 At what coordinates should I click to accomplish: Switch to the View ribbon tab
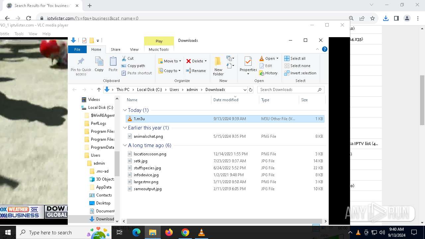[x=134, y=49]
